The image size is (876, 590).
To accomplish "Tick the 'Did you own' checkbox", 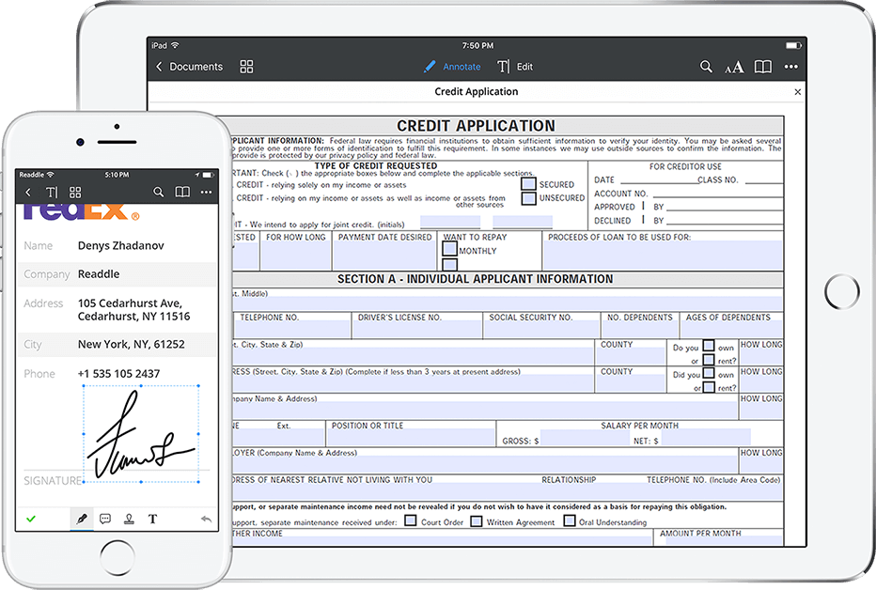I will [x=709, y=373].
